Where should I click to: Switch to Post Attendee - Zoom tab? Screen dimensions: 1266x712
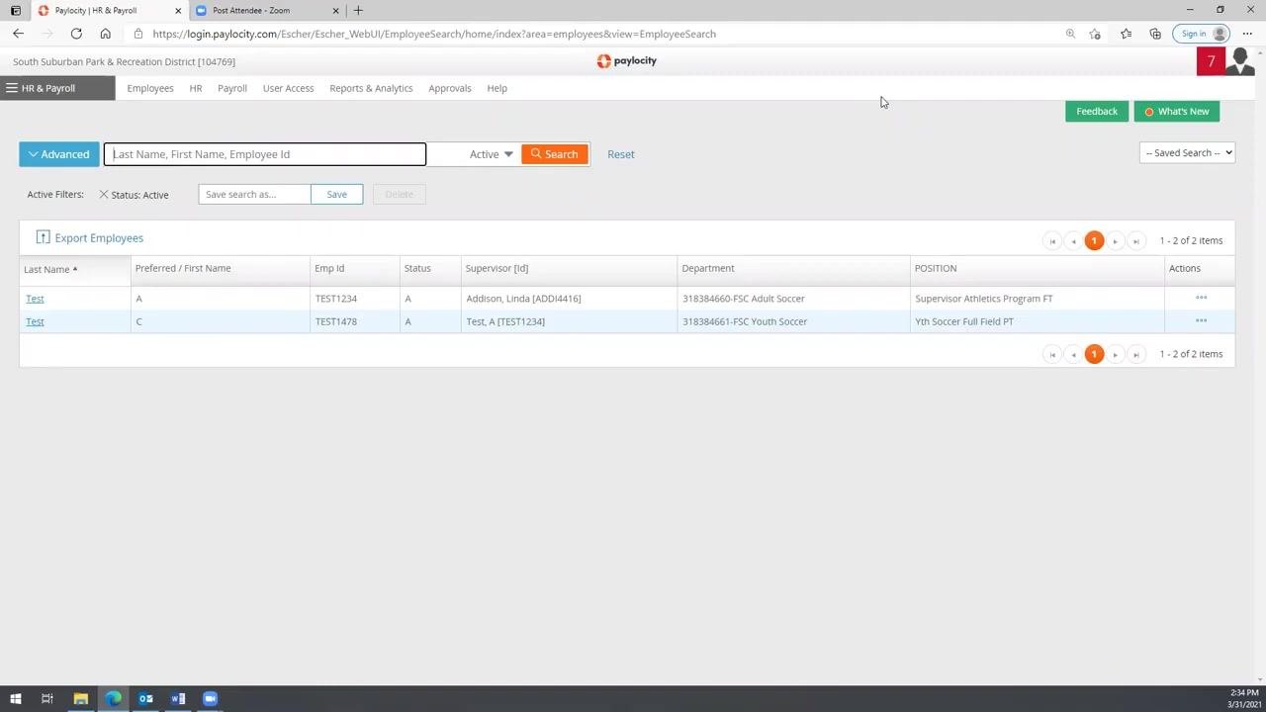[267, 10]
